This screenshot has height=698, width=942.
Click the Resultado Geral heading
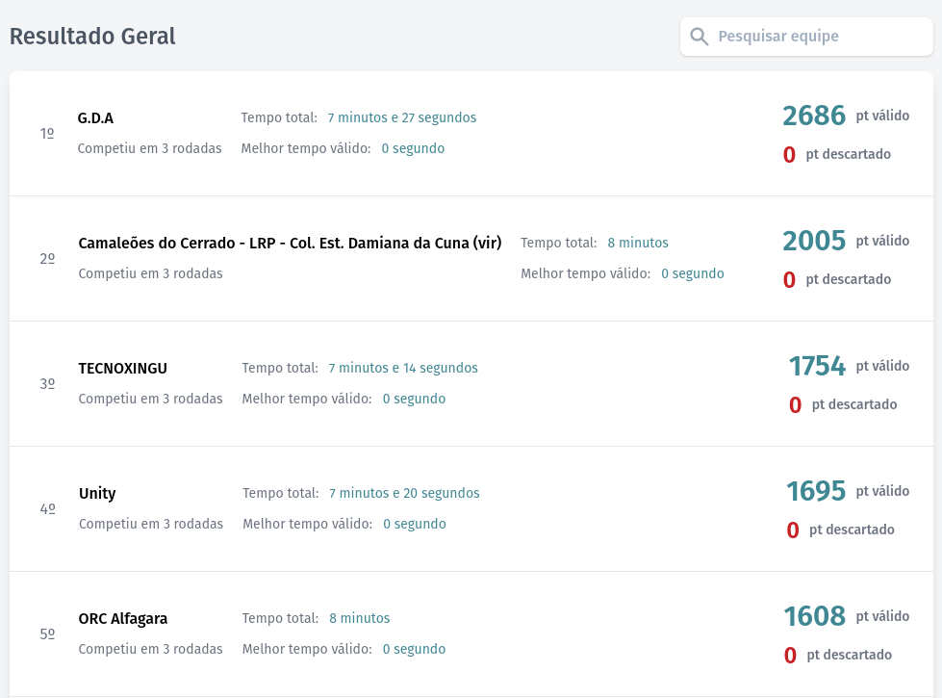click(x=92, y=37)
